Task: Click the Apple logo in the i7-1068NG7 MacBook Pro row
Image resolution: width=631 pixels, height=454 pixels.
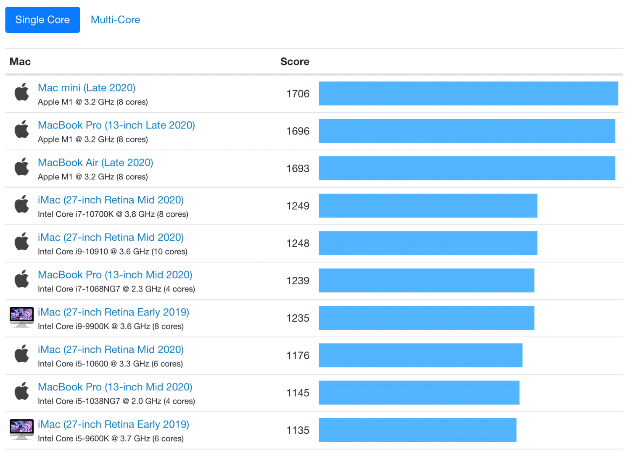Action: pyautogui.click(x=22, y=279)
